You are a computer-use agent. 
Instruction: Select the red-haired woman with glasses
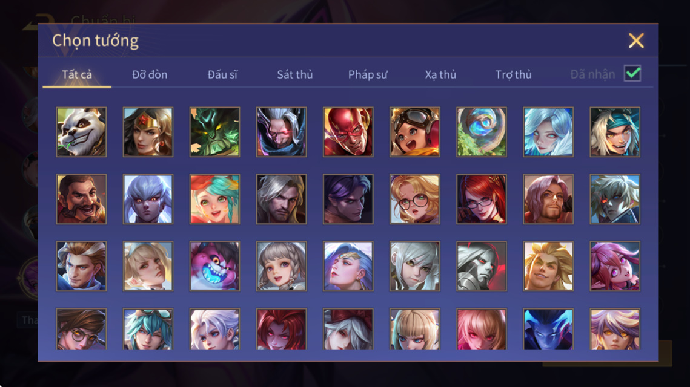[482, 199]
